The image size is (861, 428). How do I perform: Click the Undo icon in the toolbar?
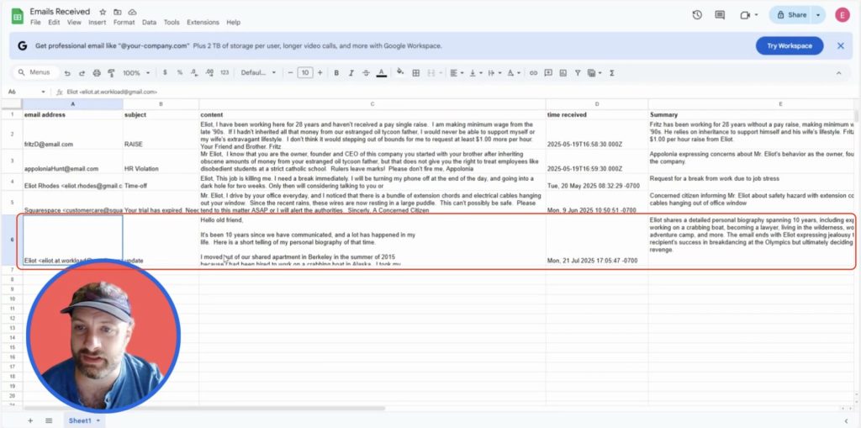coord(67,73)
